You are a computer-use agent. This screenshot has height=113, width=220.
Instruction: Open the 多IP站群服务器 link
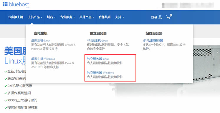click(153, 41)
